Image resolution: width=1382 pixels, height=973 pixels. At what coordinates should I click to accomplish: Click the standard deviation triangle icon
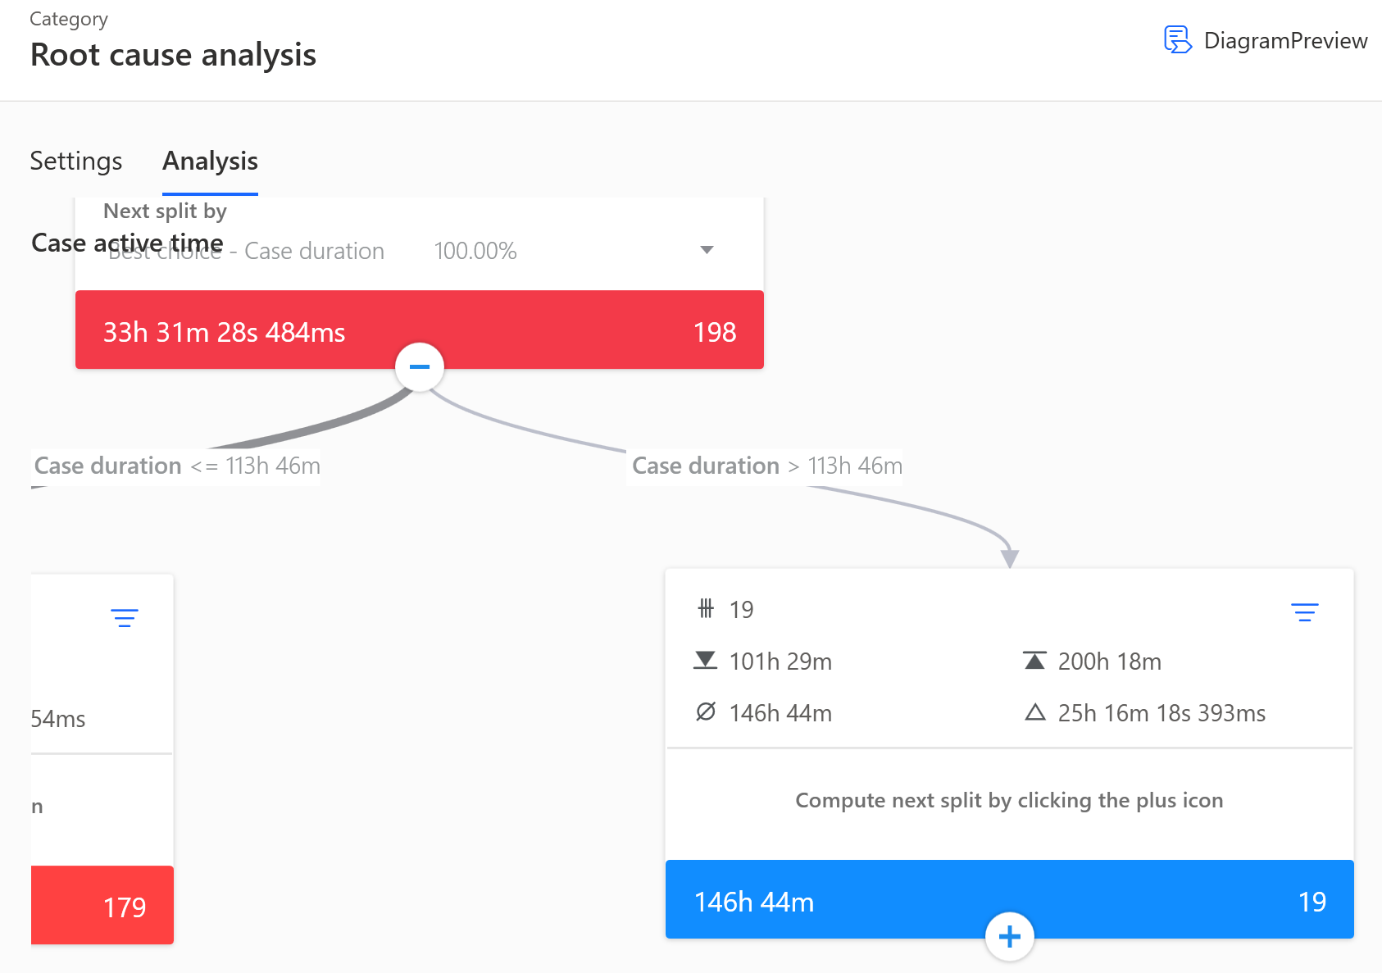pyautogui.click(x=1034, y=712)
